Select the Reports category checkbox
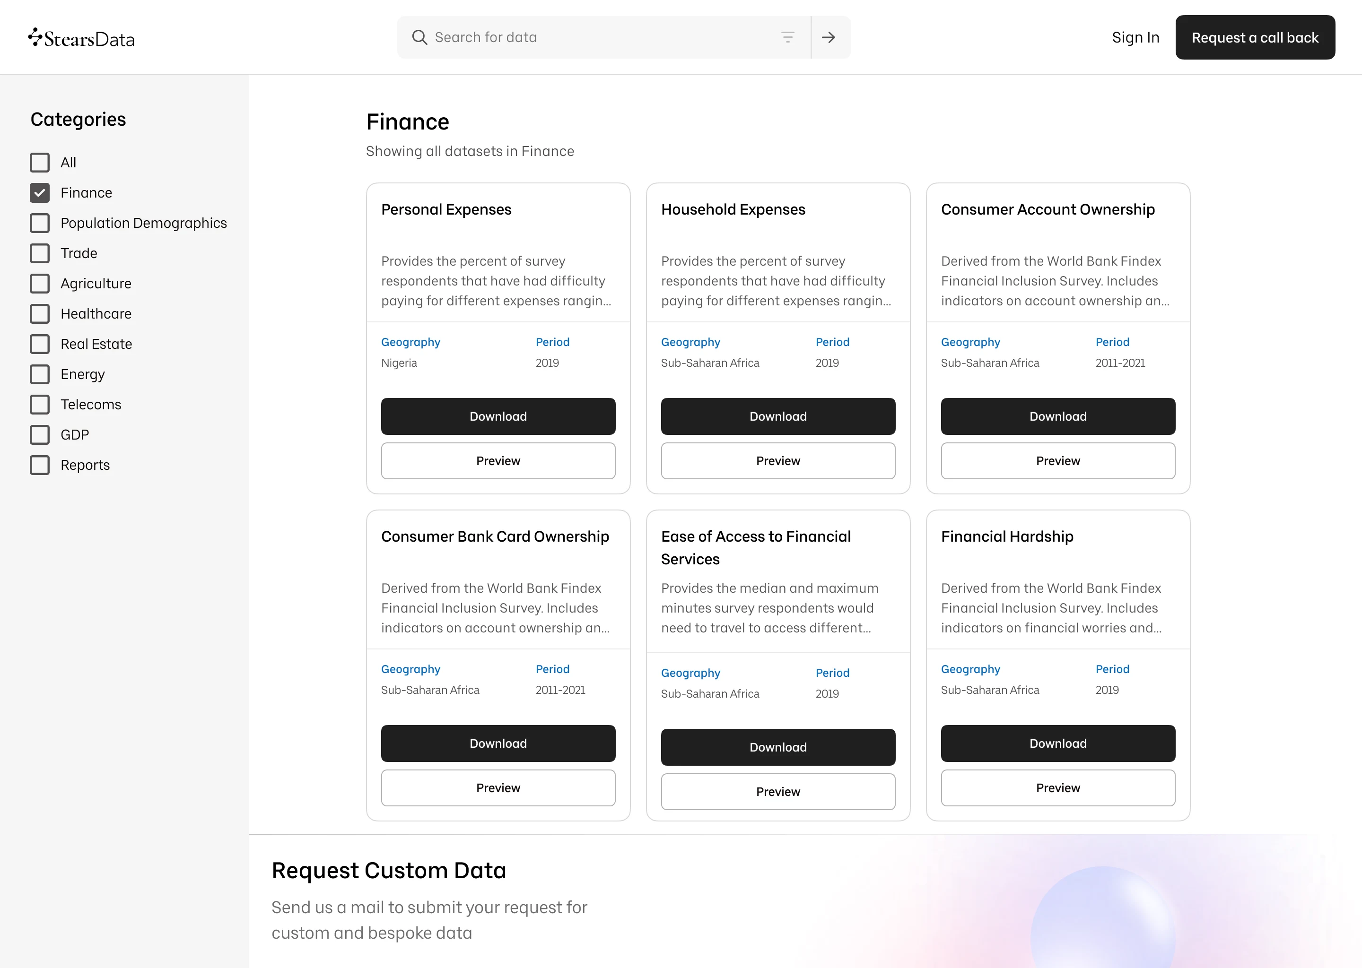The height and width of the screenshot is (968, 1362). (x=40, y=465)
